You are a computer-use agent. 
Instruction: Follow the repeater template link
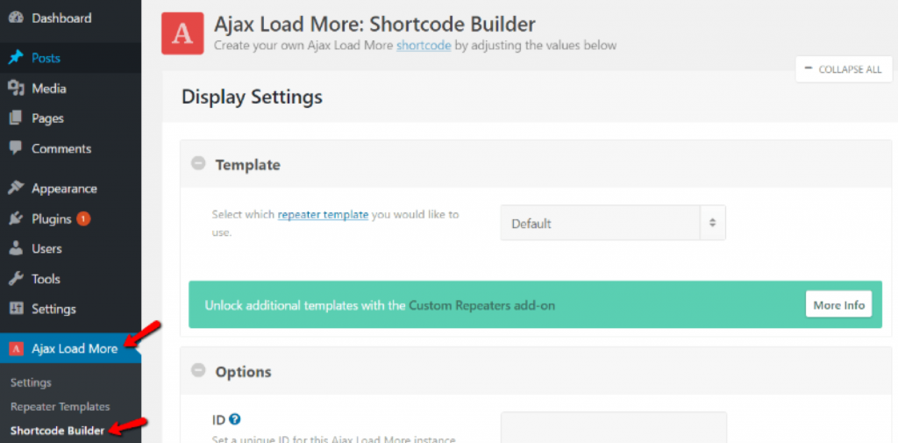point(323,215)
